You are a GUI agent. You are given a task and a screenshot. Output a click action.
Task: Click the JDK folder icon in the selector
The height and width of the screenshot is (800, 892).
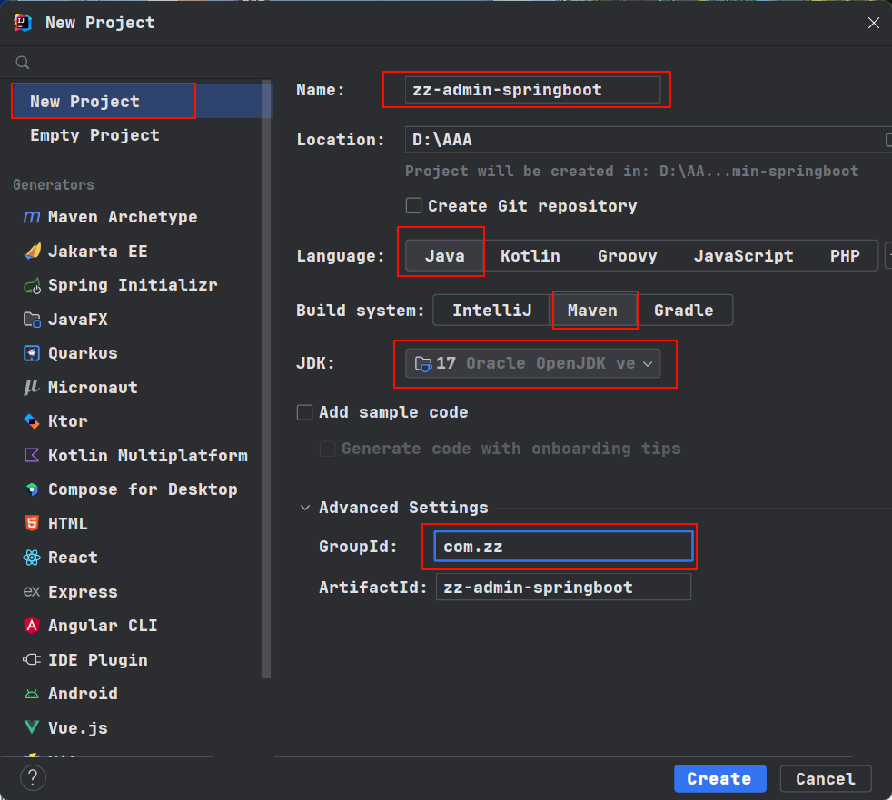tap(423, 363)
